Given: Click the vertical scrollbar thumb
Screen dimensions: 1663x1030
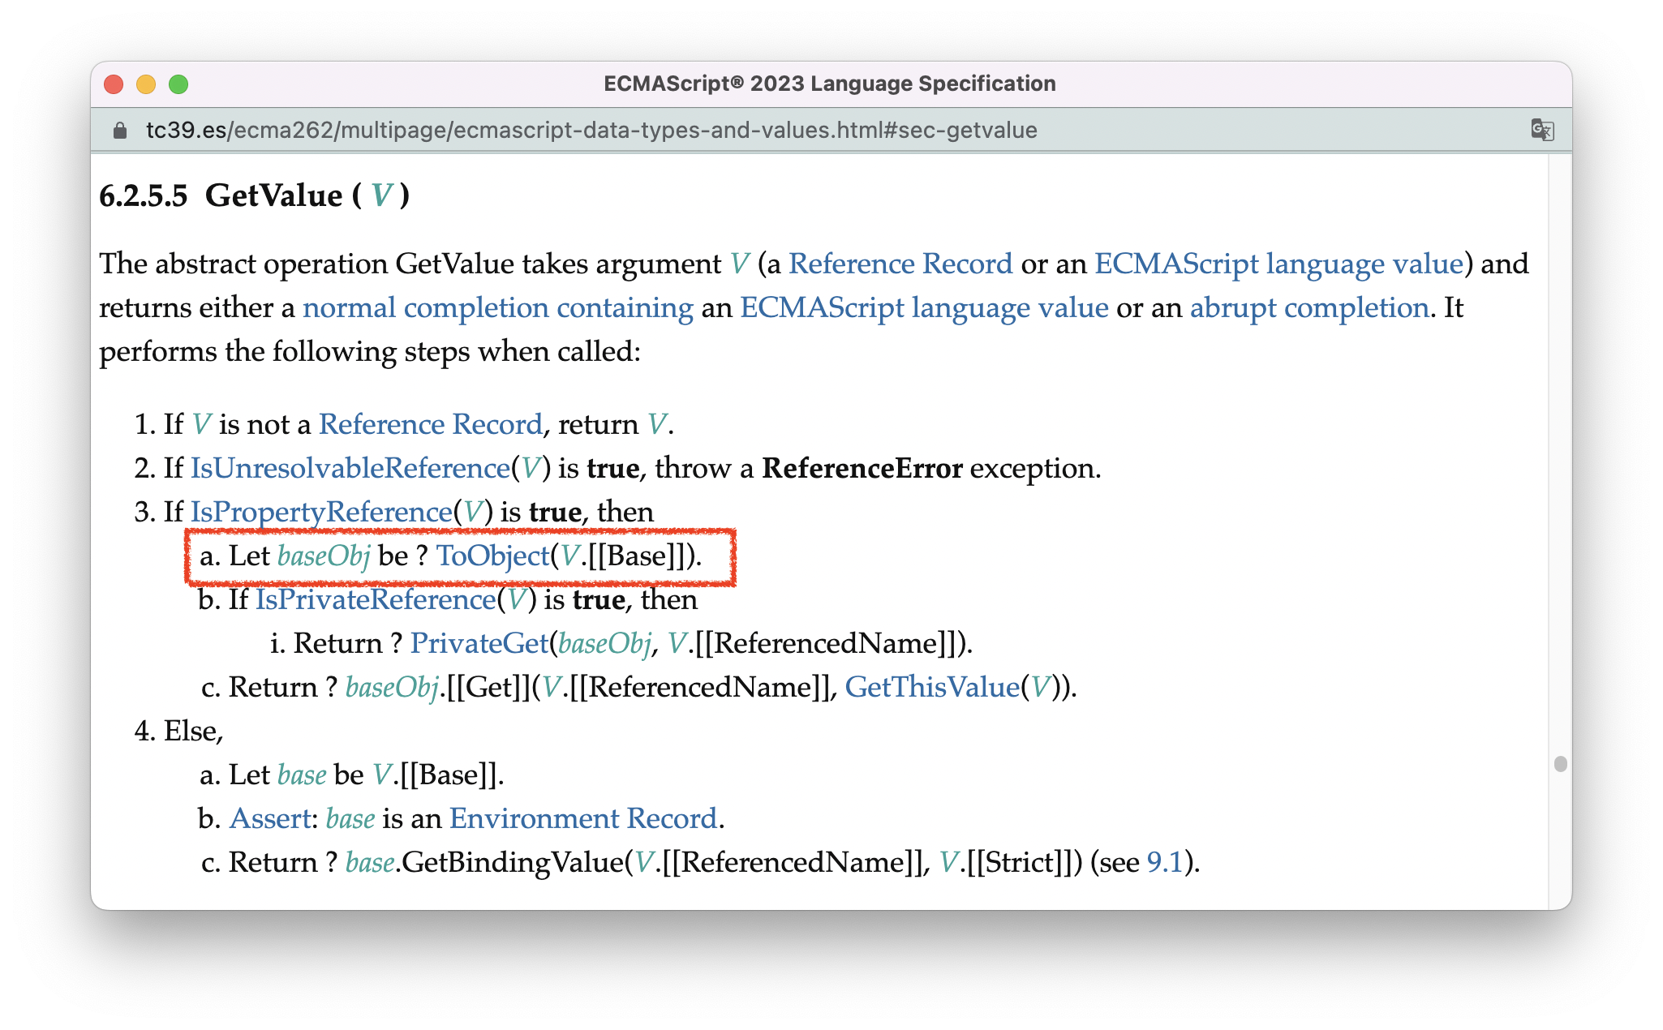Looking at the screenshot, I should (x=1559, y=764).
